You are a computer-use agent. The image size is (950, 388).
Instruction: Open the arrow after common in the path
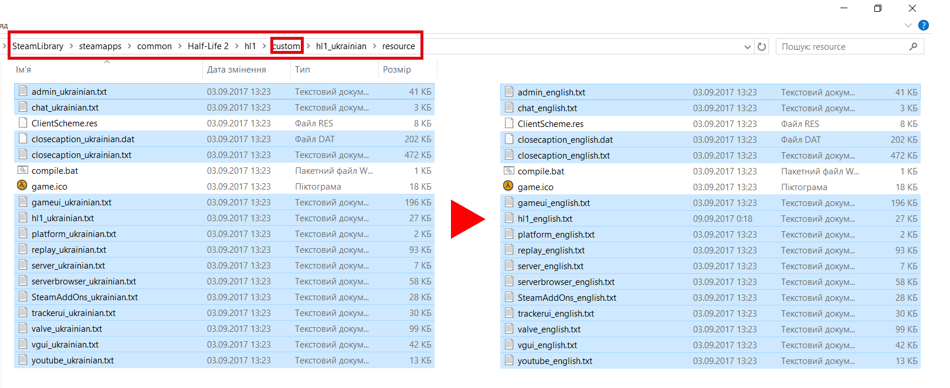180,46
